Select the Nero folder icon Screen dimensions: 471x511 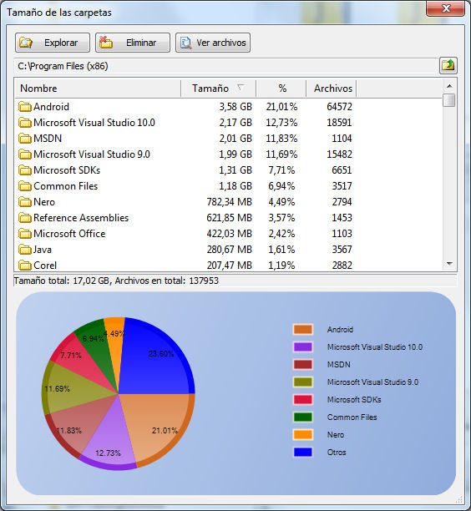point(25,202)
